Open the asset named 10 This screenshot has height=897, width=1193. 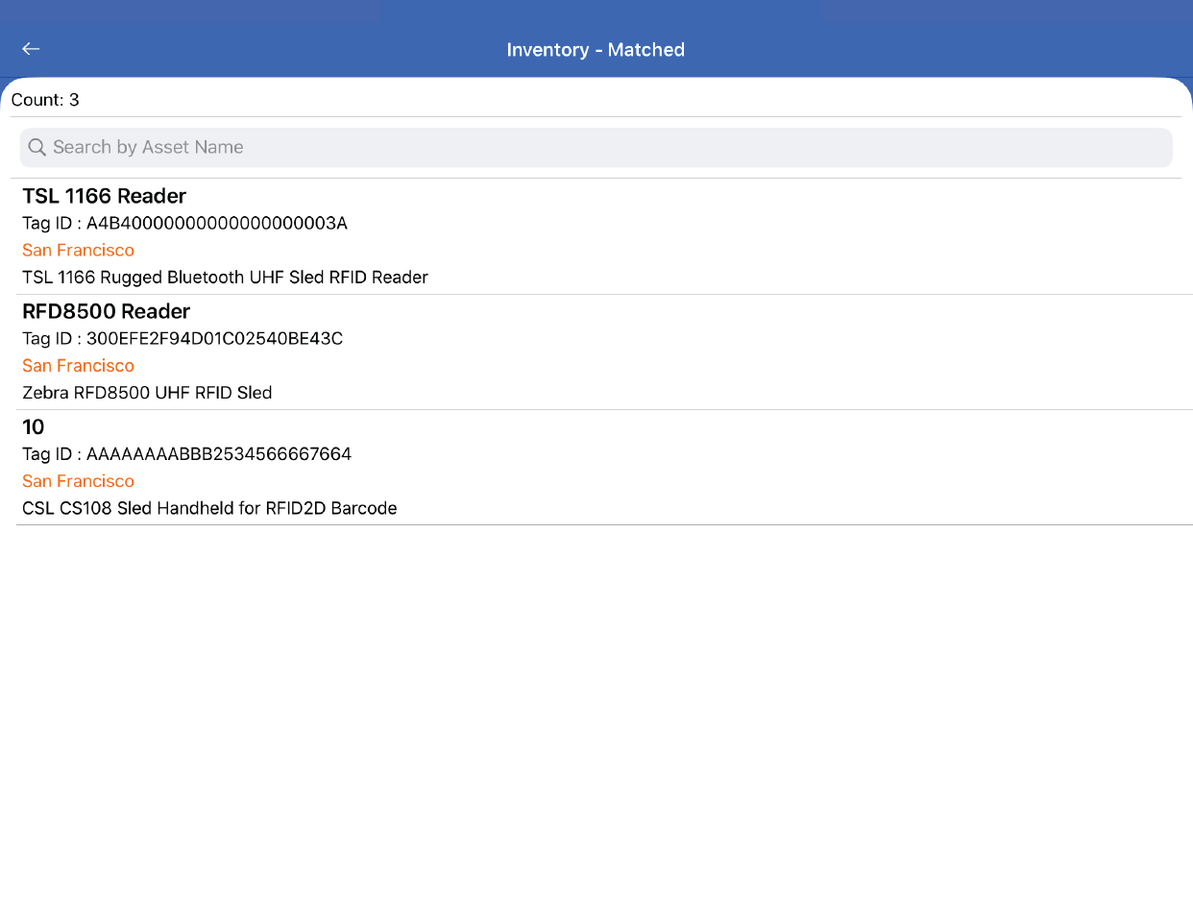(34, 427)
